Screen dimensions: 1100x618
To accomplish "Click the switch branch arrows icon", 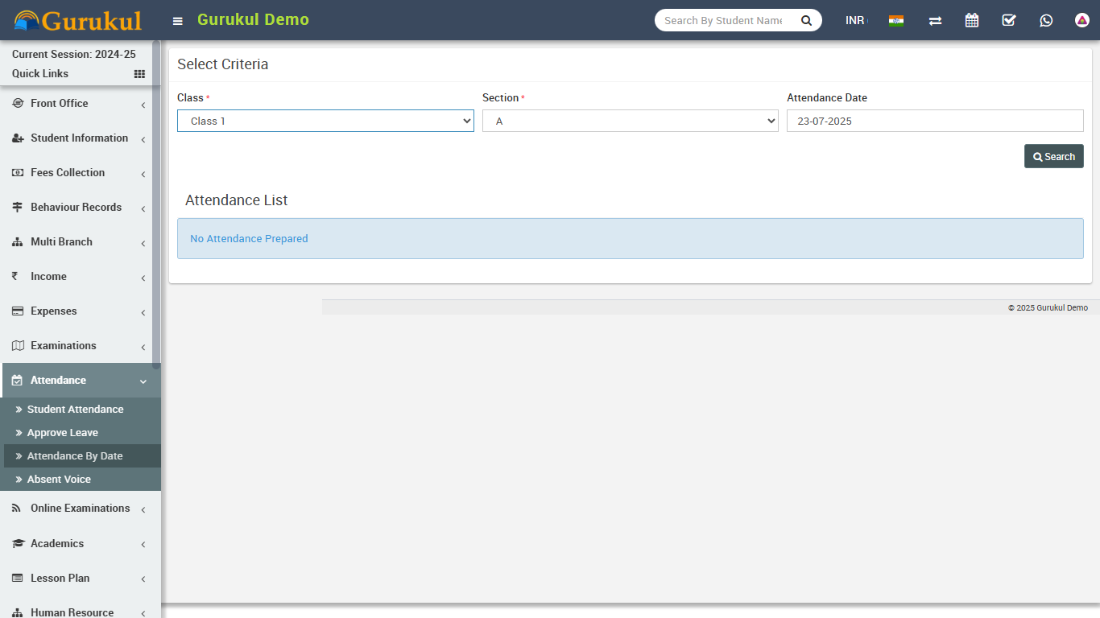I will coord(935,21).
